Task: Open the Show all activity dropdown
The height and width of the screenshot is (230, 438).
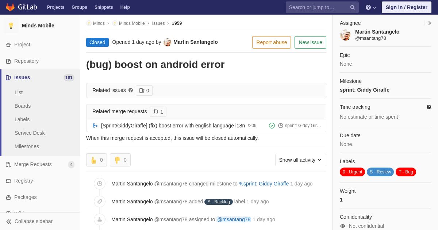Action: (301, 160)
